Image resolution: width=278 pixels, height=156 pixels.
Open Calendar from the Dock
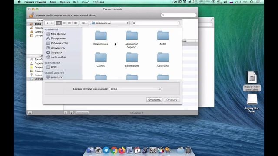pyautogui.click(x=137, y=150)
